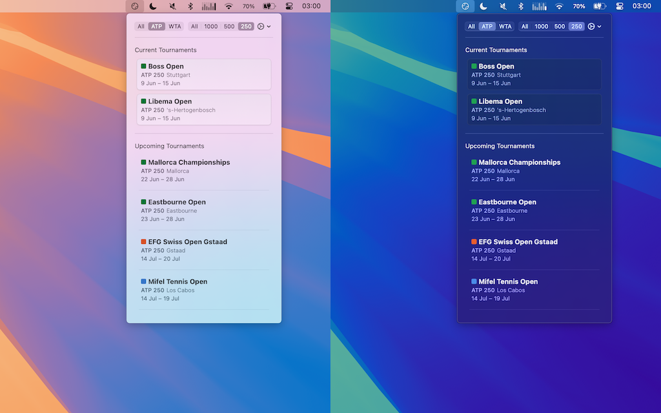The width and height of the screenshot is (661, 413).
Task: Select the ATP segment in the filter bar
Action: click(156, 26)
